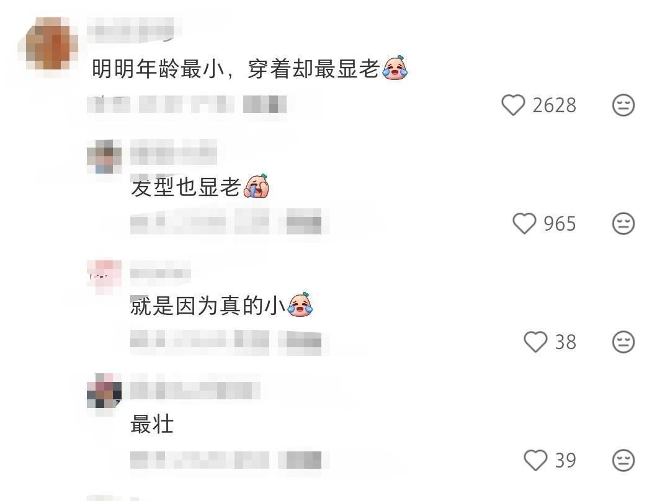Like the reply with 38 likes
This screenshot has height=501, width=670.
click(535, 342)
